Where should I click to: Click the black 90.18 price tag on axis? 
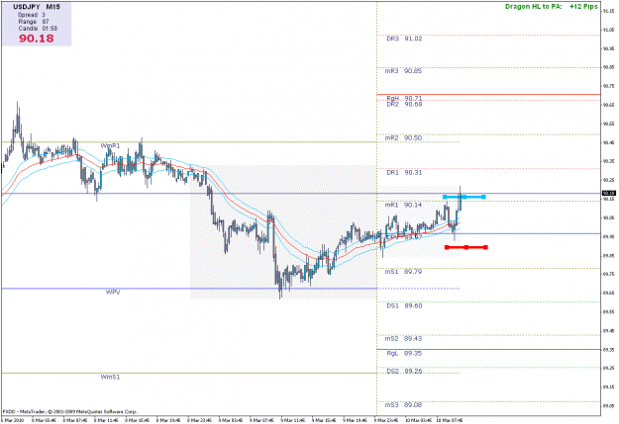[x=608, y=193]
